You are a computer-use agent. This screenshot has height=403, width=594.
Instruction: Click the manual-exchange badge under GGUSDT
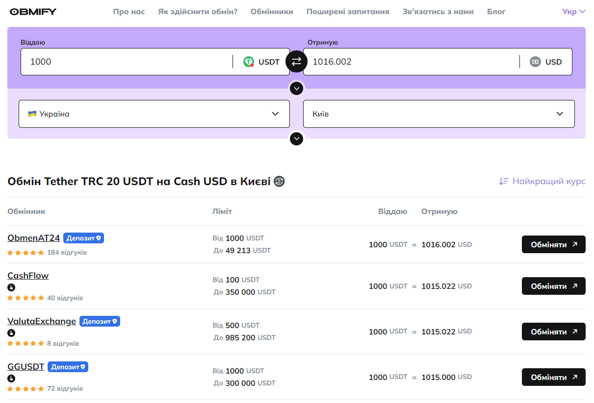11,379
